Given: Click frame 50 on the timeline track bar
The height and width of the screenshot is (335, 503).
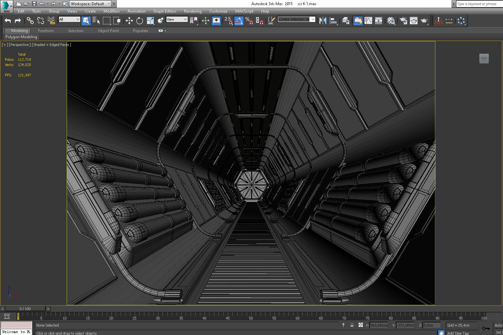Looking at the screenshot, I should [x=251, y=317].
